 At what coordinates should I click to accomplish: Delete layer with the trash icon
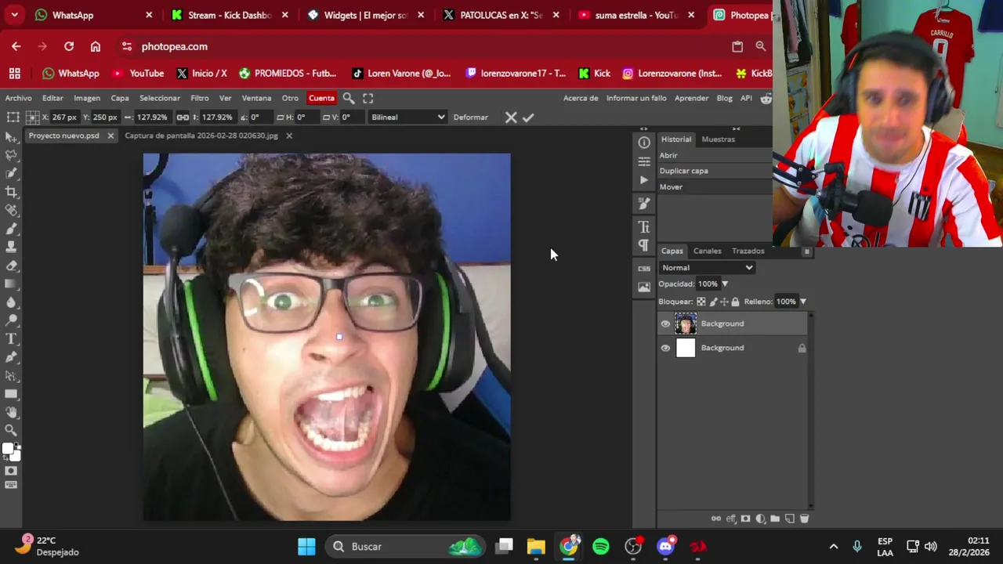point(804,519)
